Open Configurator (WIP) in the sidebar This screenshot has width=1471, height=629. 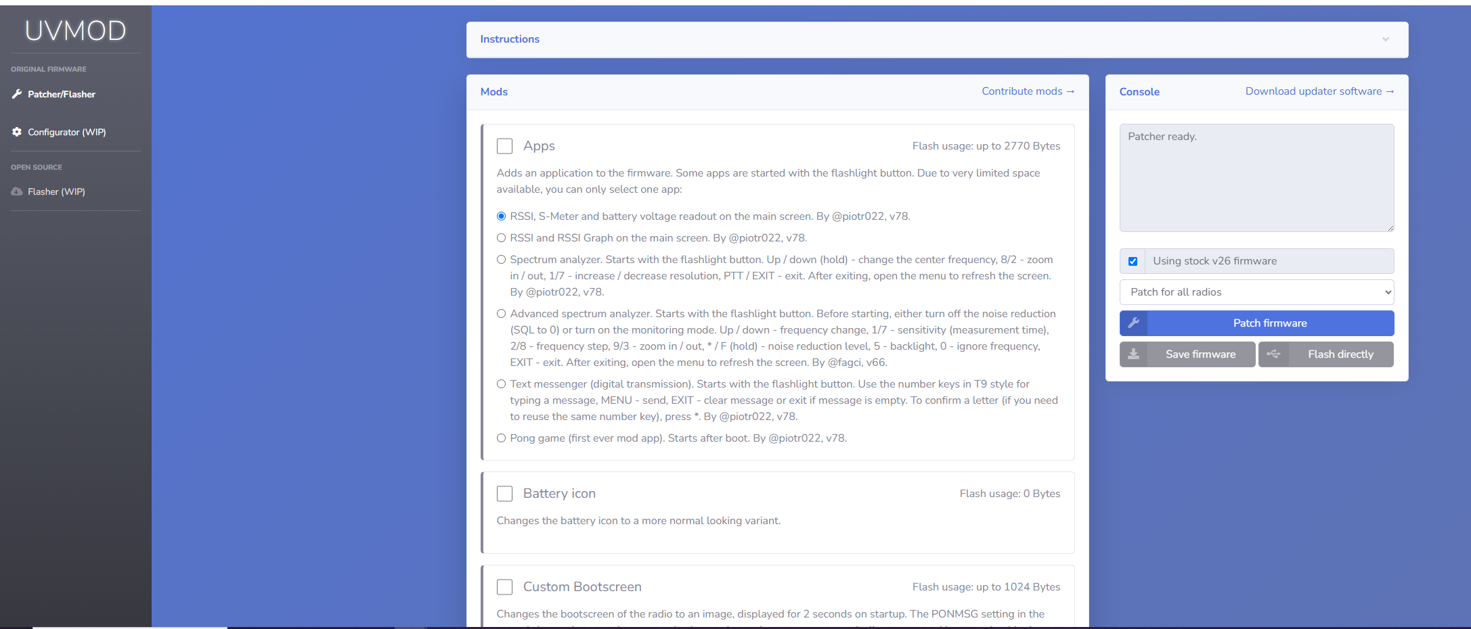click(x=66, y=132)
